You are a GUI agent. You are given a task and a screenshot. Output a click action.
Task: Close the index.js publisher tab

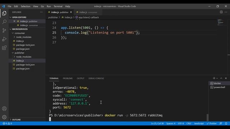71,12
